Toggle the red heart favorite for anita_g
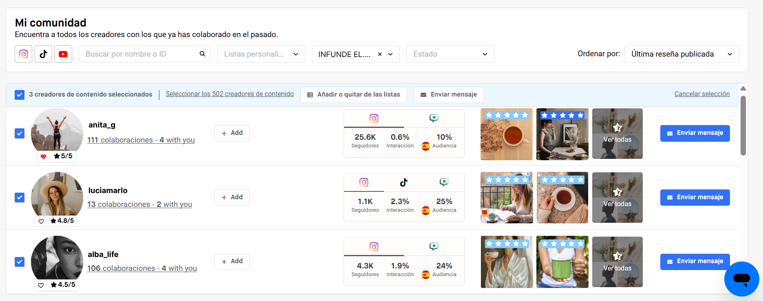This screenshot has height=301, width=763. 44,156
